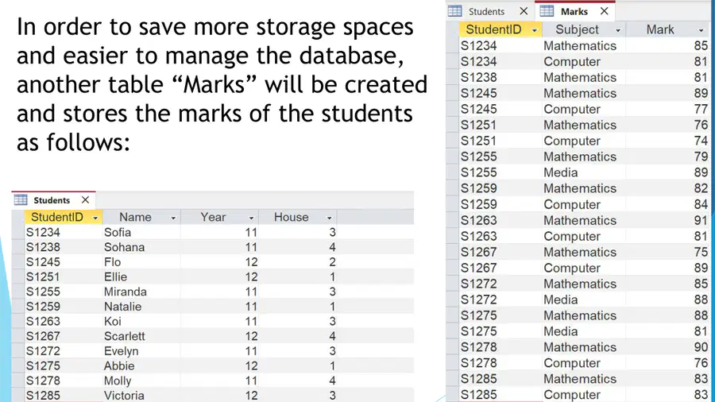The width and height of the screenshot is (715, 402).
Task: Open the Mark column dropdown arrow
Action: tap(701, 30)
